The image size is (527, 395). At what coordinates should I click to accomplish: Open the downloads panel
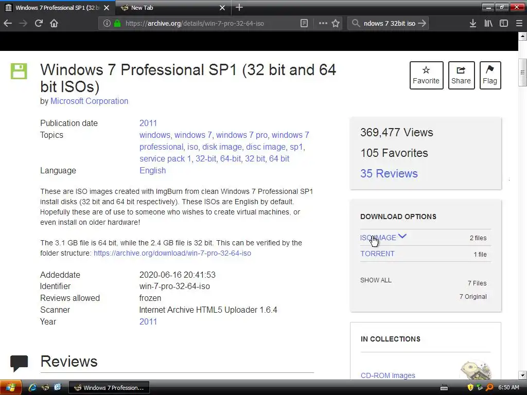tap(472, 23)
